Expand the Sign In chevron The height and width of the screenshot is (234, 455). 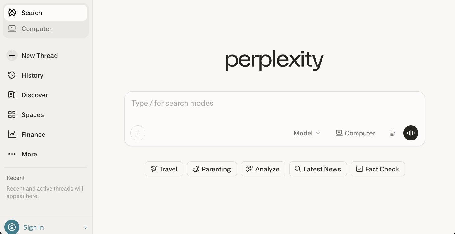[x=85, y=227]
